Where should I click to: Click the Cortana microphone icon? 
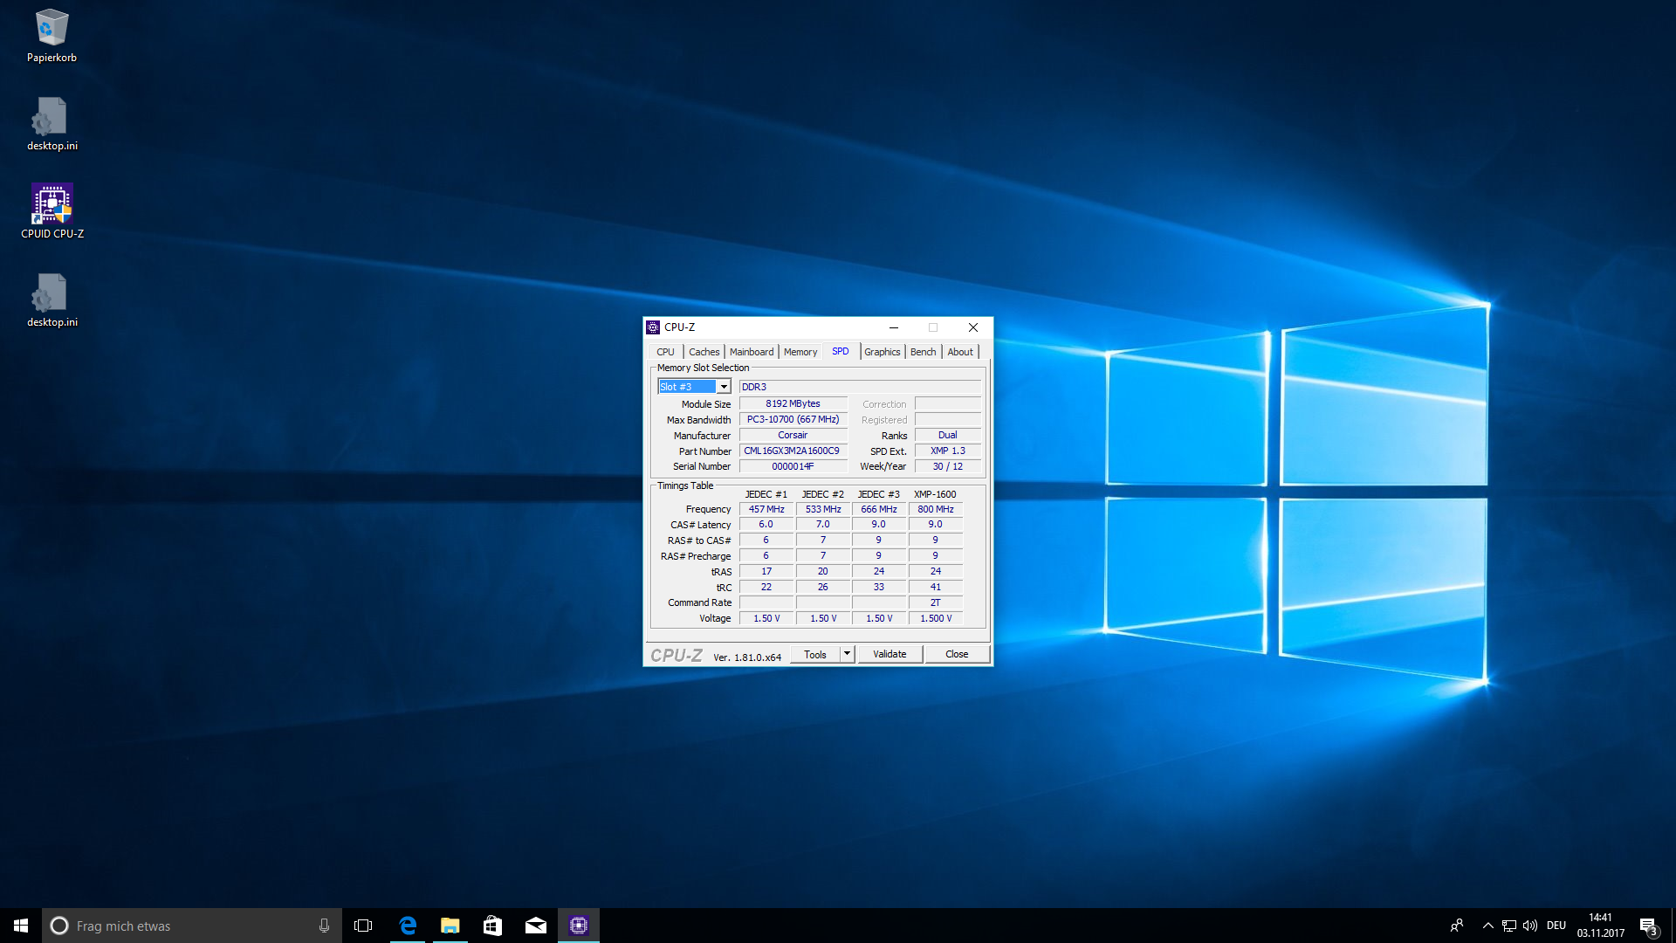point(324,926)
